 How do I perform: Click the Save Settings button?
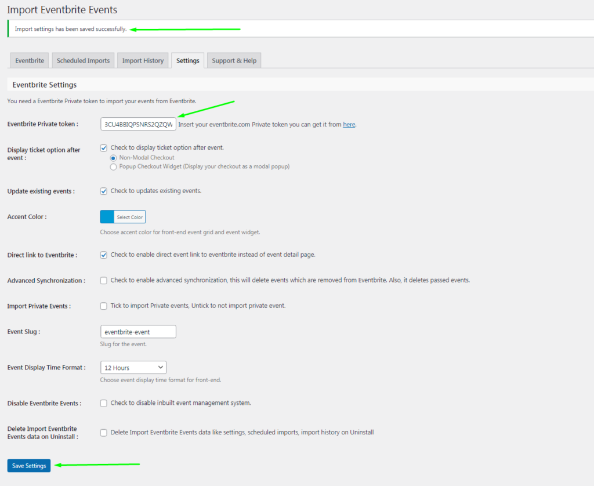tap(29, 466)
